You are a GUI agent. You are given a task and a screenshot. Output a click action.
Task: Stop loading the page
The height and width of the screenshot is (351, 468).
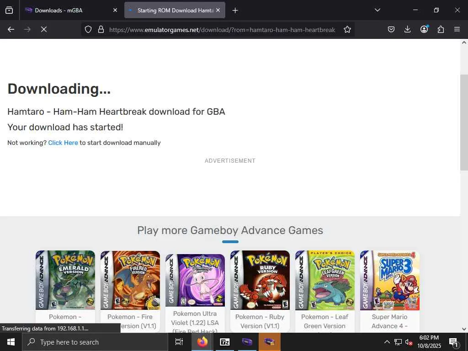pos(44,29)
